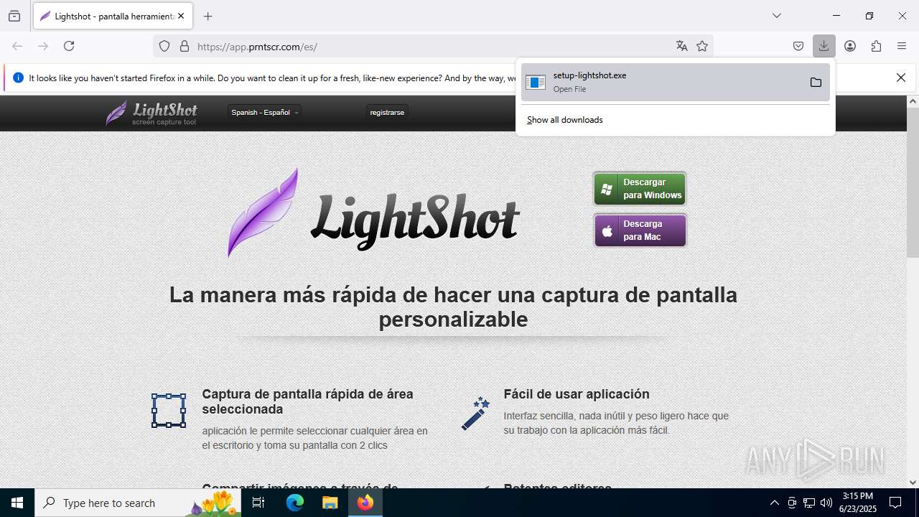The image size is (919, 517).
Task: Dismiss the Firefox refresh notification bar
Action: pos(901,78)
